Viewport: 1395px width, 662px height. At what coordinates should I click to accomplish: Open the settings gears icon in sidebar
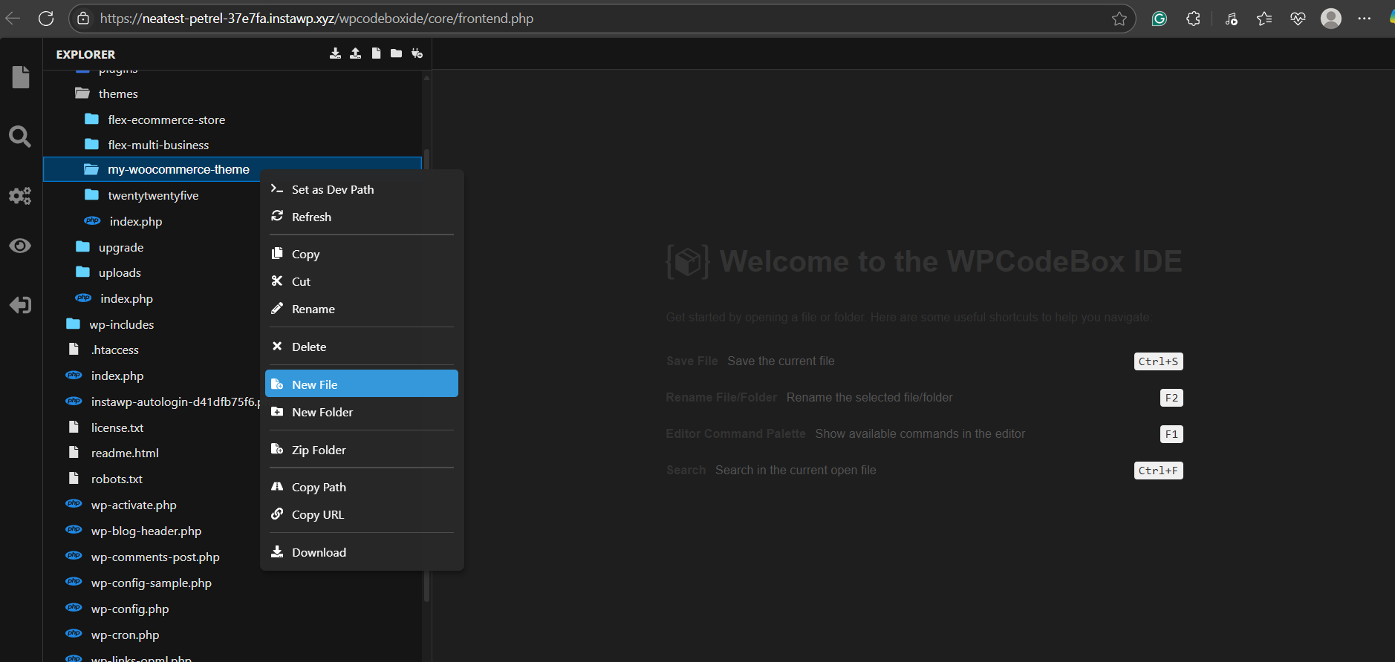pyautogui.click(x=20, y=195)
